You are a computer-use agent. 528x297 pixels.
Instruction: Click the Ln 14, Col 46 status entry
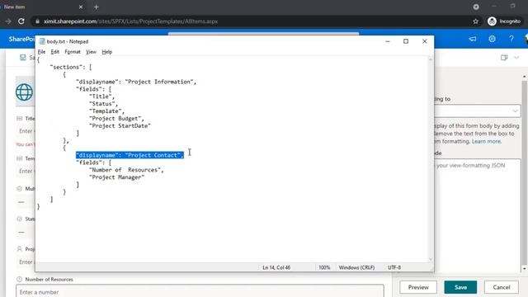point(276,267)
